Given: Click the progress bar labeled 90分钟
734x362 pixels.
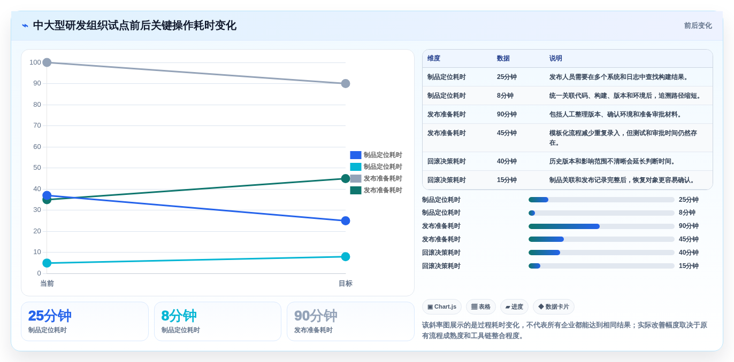Looking at the screenshot, I should pos(601,226).
